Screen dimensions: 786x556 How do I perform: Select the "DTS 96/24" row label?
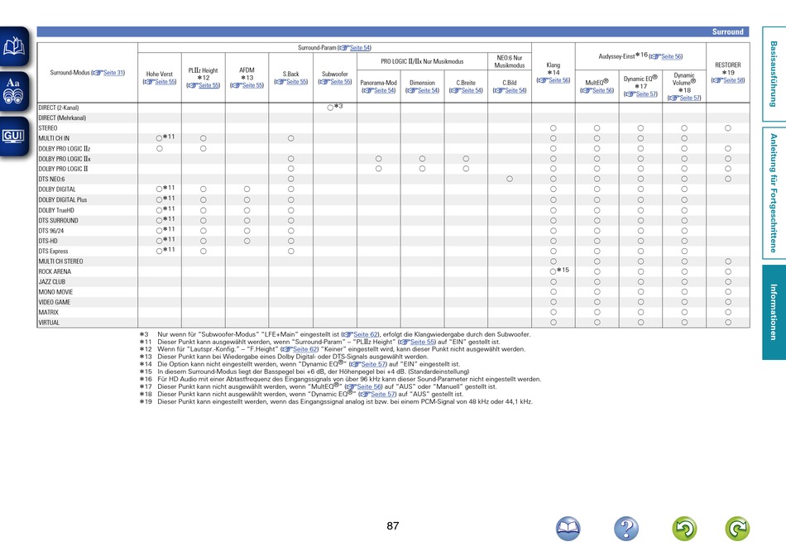pos(51,231)
